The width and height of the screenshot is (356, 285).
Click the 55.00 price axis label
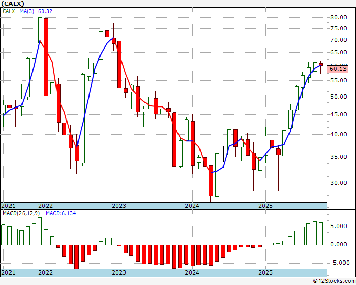pyautogui.click(x=339, y=80)
